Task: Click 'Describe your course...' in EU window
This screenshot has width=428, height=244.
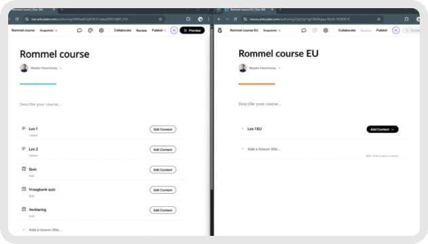Action: (x=260, y=104)
